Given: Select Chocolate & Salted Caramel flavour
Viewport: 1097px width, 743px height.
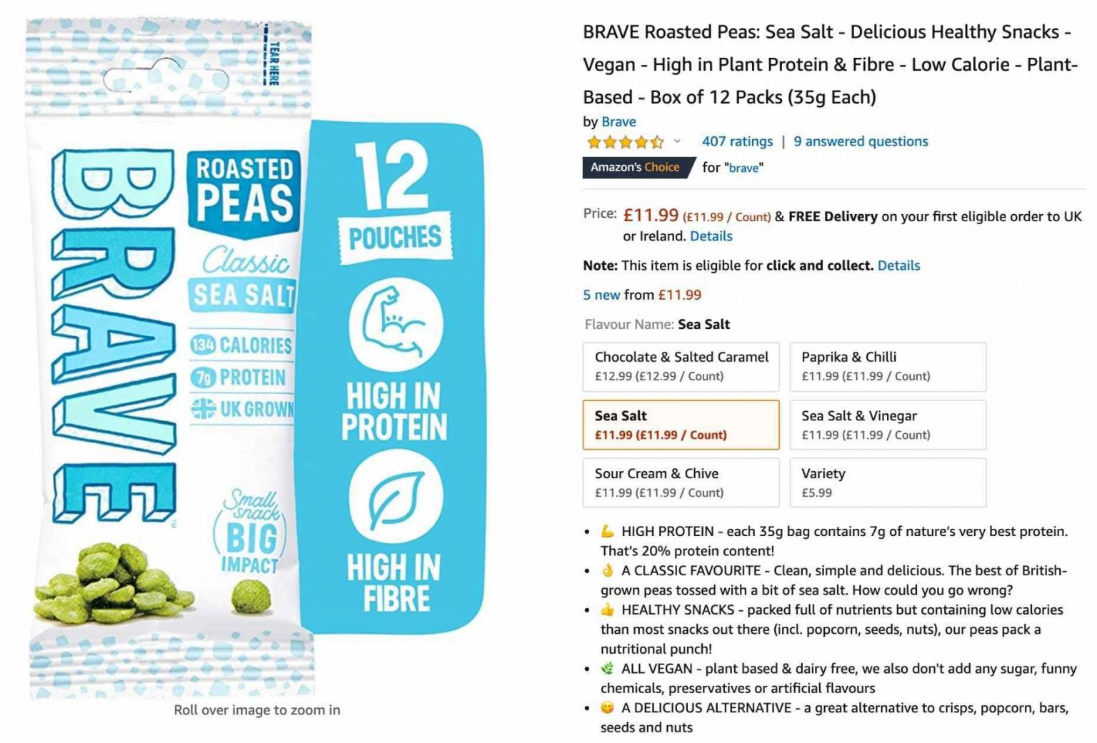Looking at the screenshot, I should pyautogui.click(x=681, y=367).
